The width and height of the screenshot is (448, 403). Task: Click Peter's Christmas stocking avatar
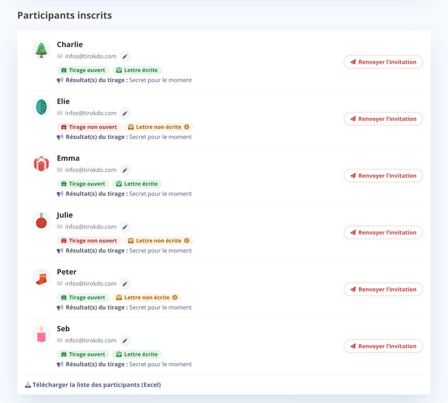point(41,277)
